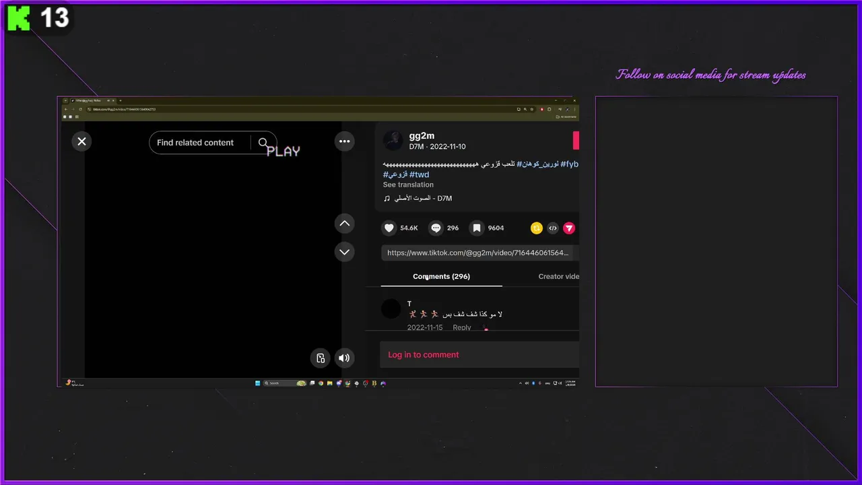Go to previous video with up chevron
This screenshot has width=862, height=485.
(344, 224)
